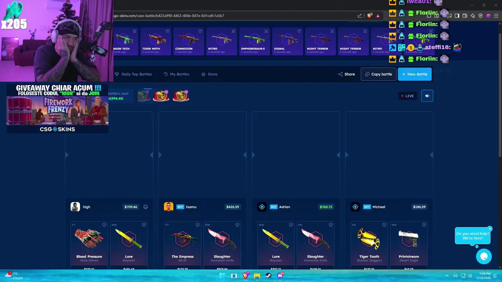502x282 pixels.
Task: Open the live chat support bubble
Action: (x=484, y=257)
